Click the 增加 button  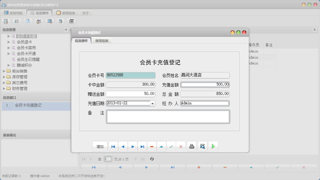point(100,146)
